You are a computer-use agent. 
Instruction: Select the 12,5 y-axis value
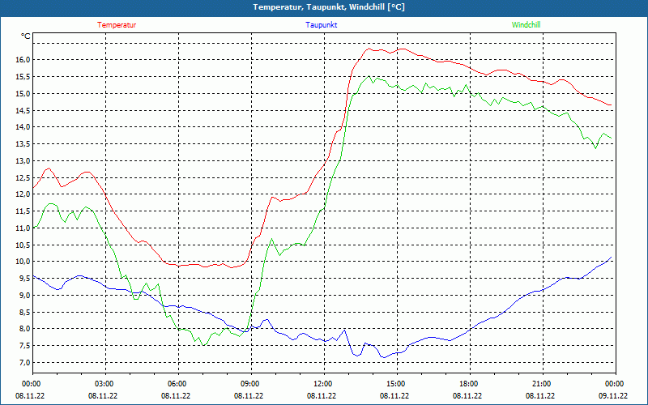pos(23,177)
